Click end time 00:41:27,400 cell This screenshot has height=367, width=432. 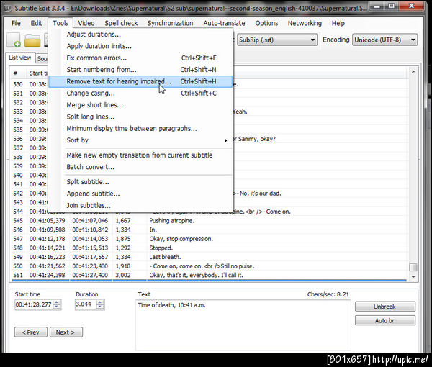(x=90, y=276)
